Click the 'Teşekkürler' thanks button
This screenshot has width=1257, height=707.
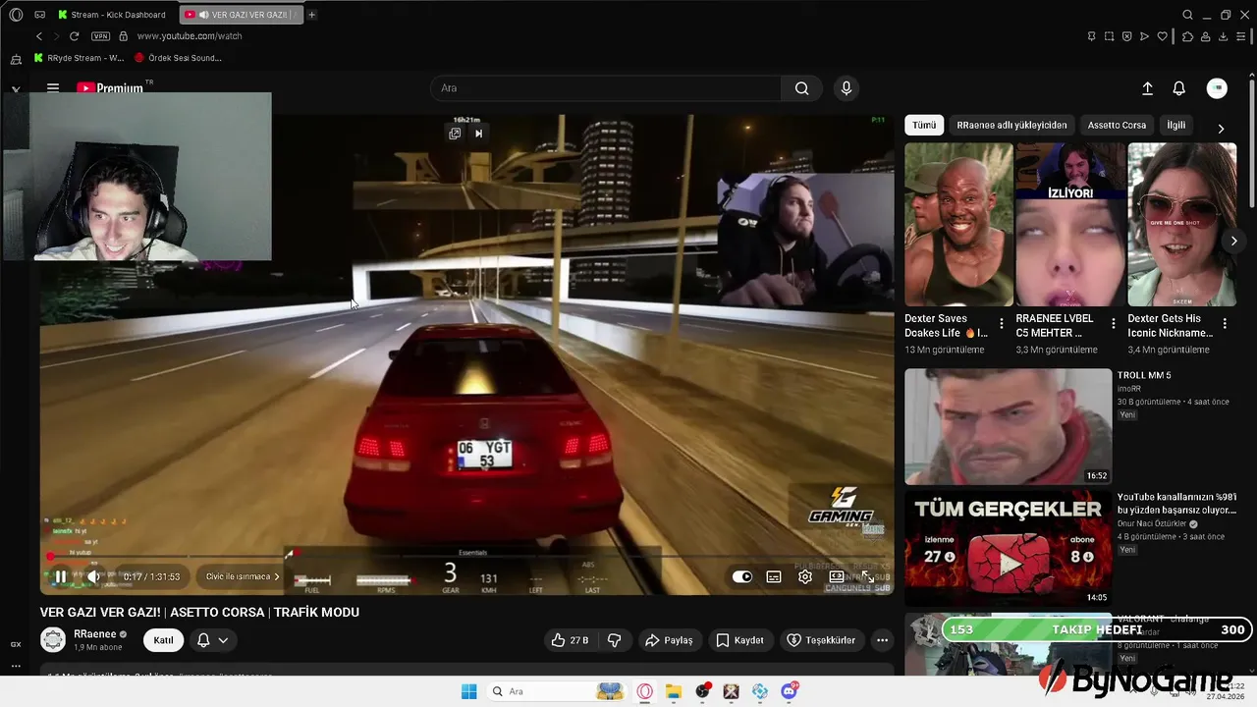click(821, 640)
